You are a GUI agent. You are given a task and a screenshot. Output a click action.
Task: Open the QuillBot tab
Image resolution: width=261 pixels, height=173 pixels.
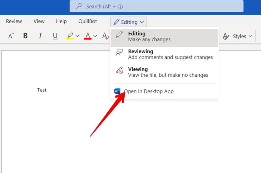tap(88, 21)
